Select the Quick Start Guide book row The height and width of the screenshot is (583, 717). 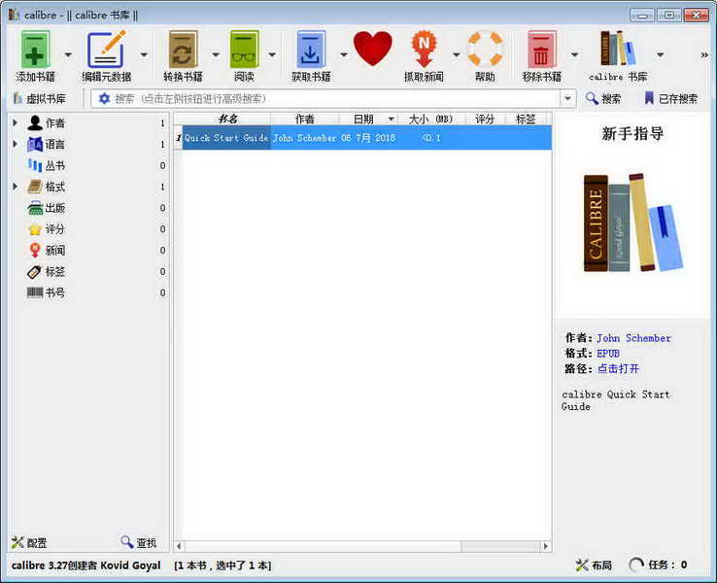point(363,138)
